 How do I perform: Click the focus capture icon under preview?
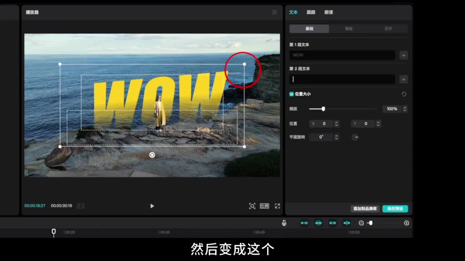click(x=252, y=206)
